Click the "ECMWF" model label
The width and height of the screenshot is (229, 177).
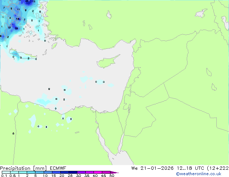[58, 168]
